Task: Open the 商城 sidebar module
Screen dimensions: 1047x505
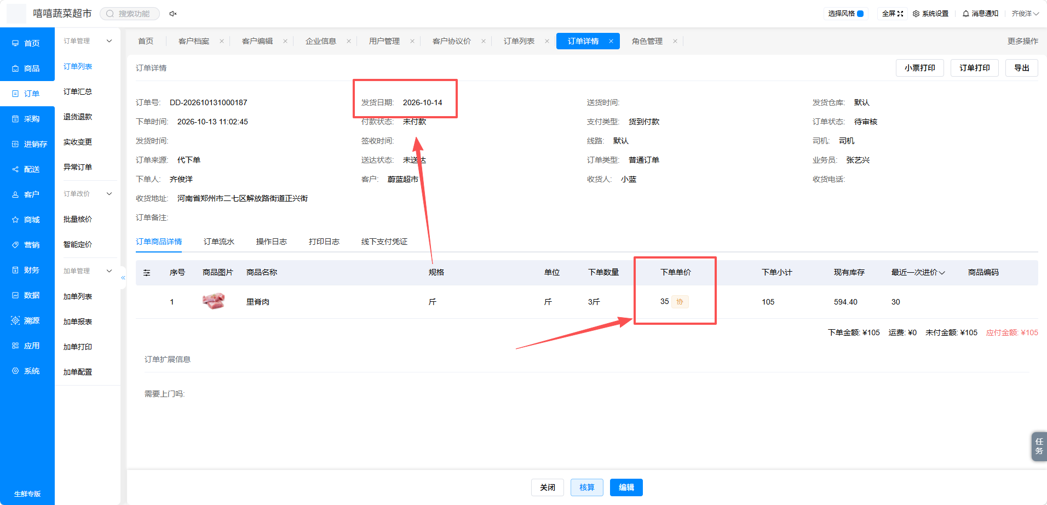Action: tap(27, 220)
